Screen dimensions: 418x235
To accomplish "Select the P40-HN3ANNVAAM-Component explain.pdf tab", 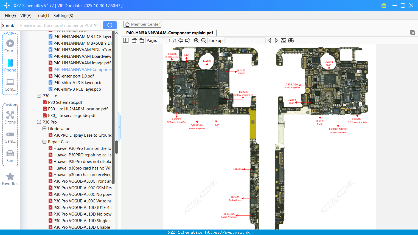I will (x=170, y=33).
